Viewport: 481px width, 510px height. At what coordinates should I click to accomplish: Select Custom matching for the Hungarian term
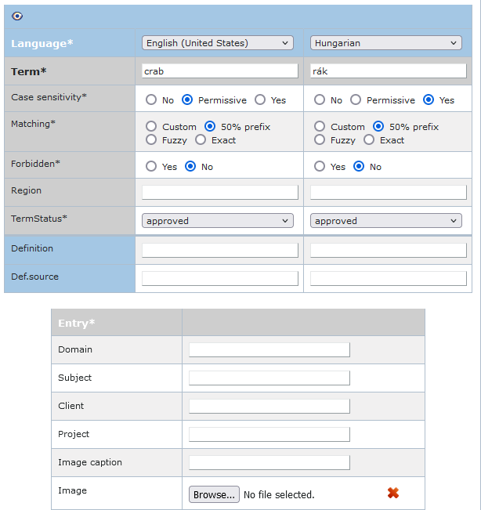tap(320, 127)
